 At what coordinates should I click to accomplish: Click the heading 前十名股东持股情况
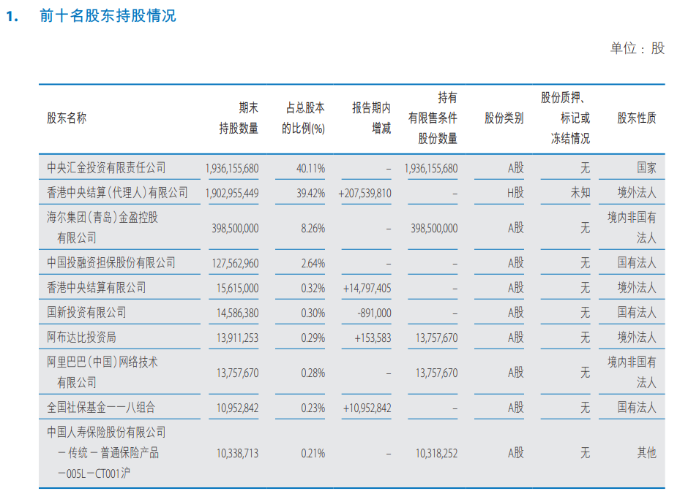(x=108, y=15)
